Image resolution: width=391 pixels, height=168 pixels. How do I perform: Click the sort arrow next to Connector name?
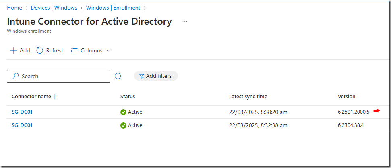(55, 97)
